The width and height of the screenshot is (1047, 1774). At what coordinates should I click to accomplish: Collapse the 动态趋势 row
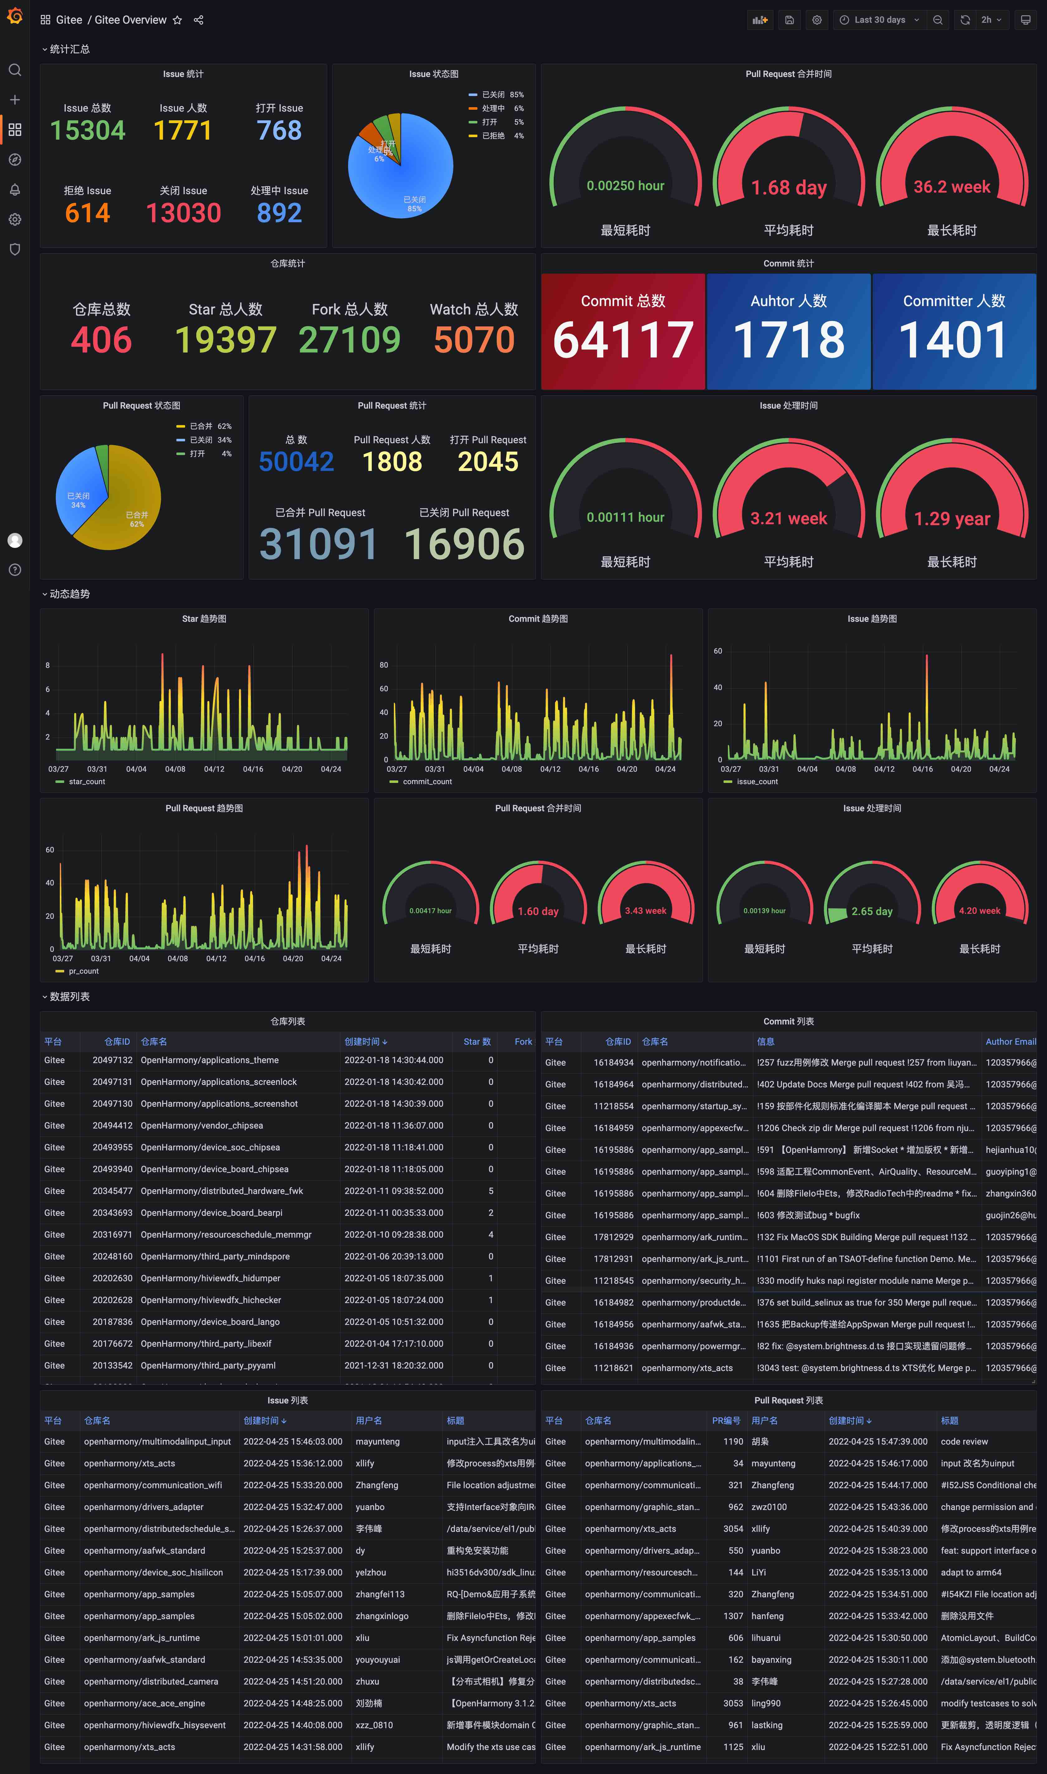coord(69,593)
